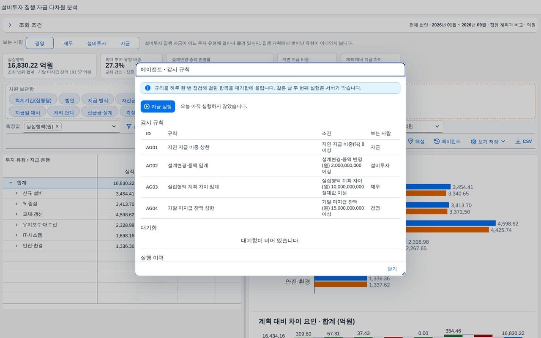The width and height of the screenshot is (541, 338).
Task: Expand the 조회 조건 filter panel
Action: (10, 25)
